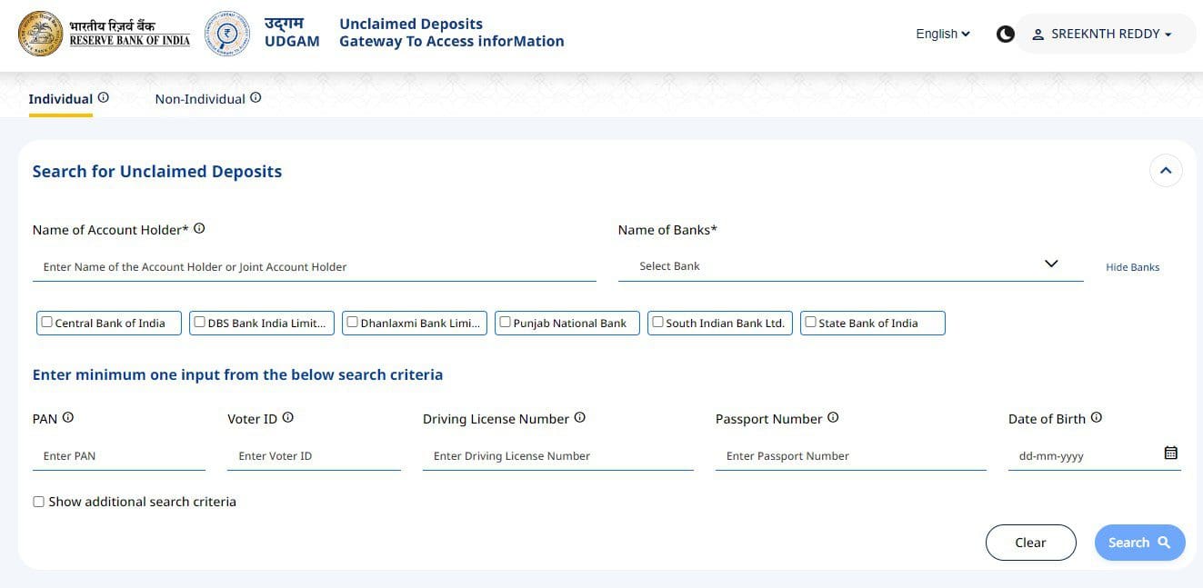Check the State Bank of India checkbox

[810, 322]
